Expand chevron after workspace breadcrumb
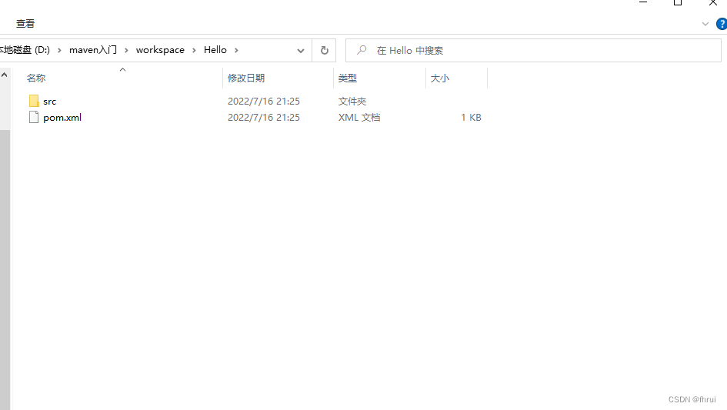Screen dimensions: 727x410 coord(195,50)
